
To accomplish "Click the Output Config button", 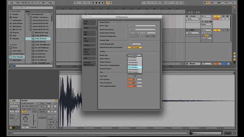I will coord(150,36).
